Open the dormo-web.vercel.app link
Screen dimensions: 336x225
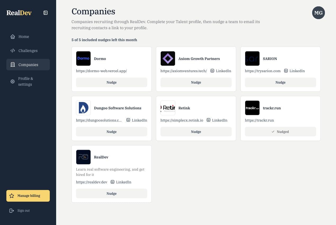point(101,71)
